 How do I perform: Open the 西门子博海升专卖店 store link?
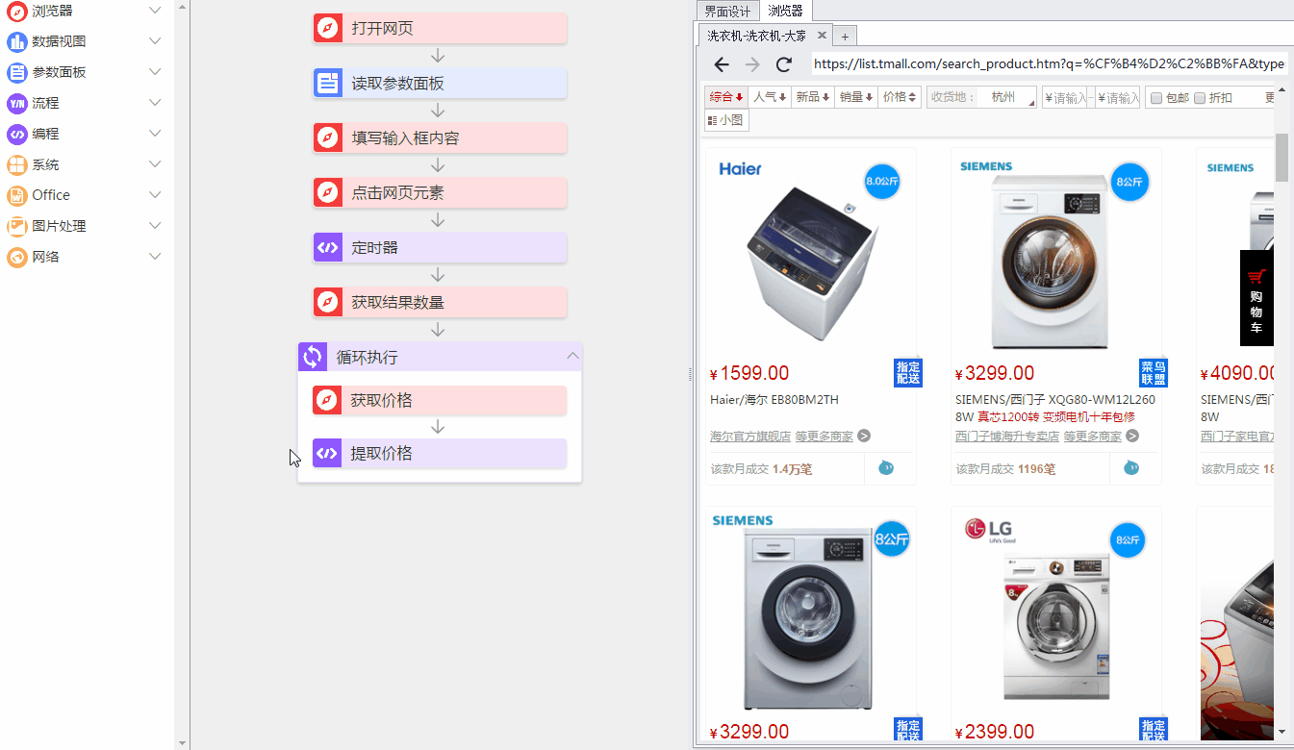tap(1007, 437)
